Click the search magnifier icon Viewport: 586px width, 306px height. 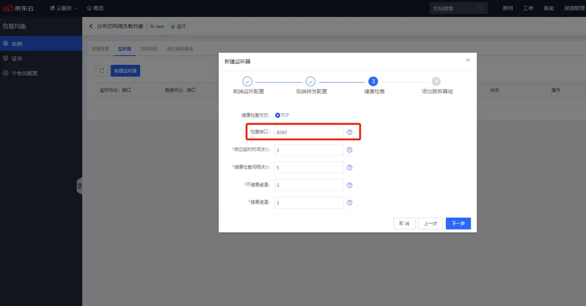[481, 8]
